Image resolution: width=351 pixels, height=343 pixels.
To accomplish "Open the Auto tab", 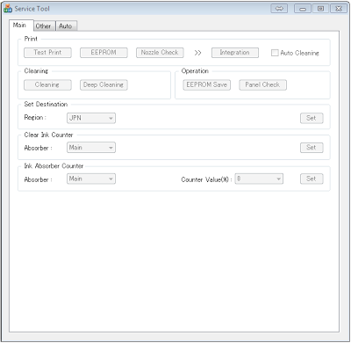I will point(66,26).
